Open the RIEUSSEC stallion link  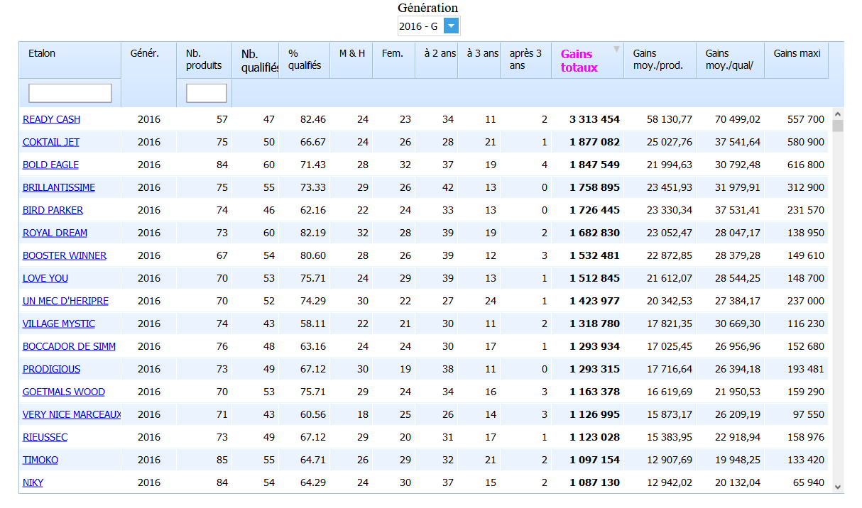pos(45,437)
